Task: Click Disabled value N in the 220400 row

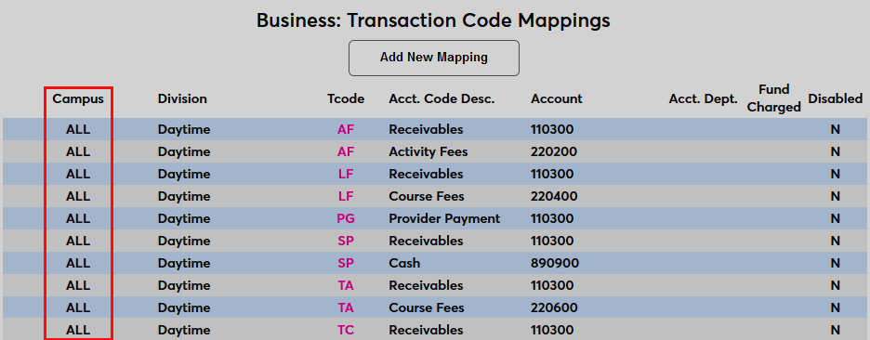Action: pos(835,196)
